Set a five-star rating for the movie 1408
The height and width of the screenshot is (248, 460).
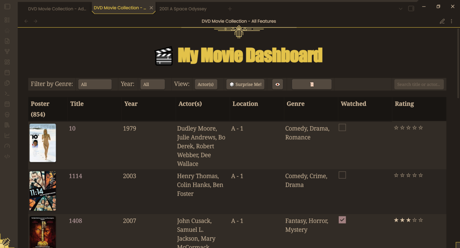tap(420, 220)
